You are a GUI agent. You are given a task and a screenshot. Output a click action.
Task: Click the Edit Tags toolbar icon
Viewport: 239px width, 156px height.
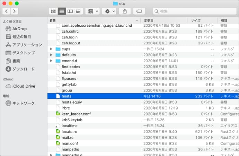coord(139,11)
